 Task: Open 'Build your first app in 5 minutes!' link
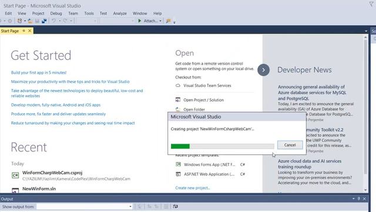pos(39,72)
